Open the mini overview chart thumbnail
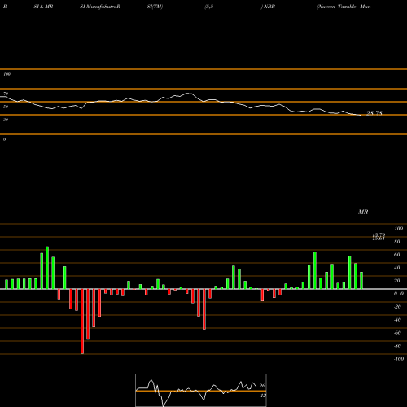Image resolution: width=407 pixels, height=407 pixels. pyautogui.click(x=201, y=390)
